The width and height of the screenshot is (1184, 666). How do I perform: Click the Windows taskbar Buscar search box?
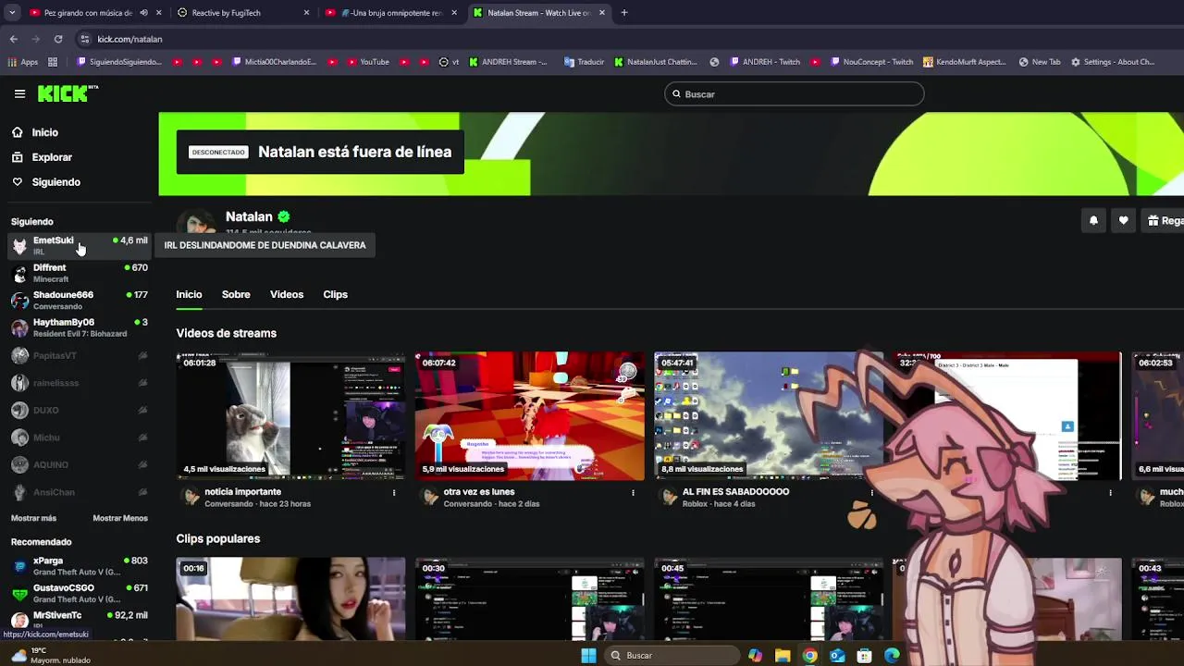click(672, 655)
